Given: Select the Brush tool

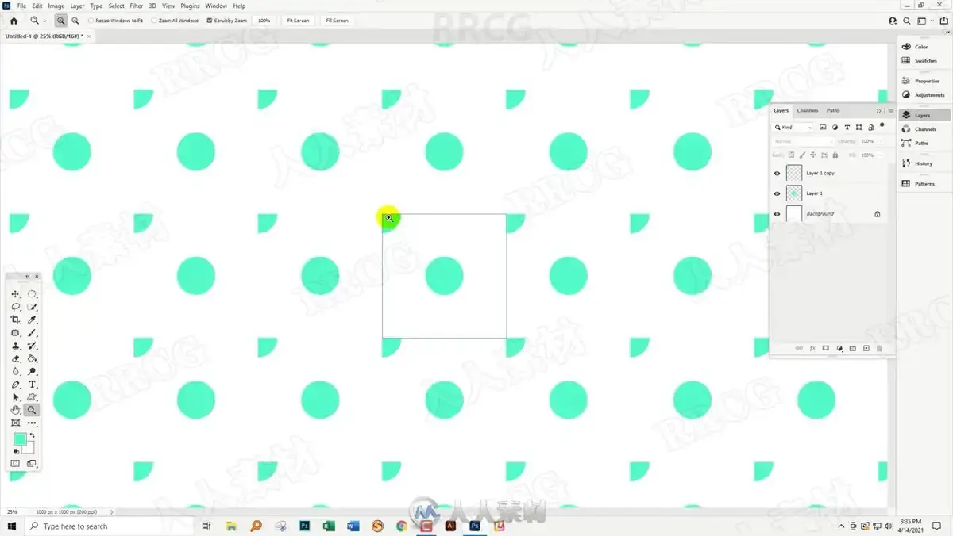Looking at the screenshot, I should 32,333.
